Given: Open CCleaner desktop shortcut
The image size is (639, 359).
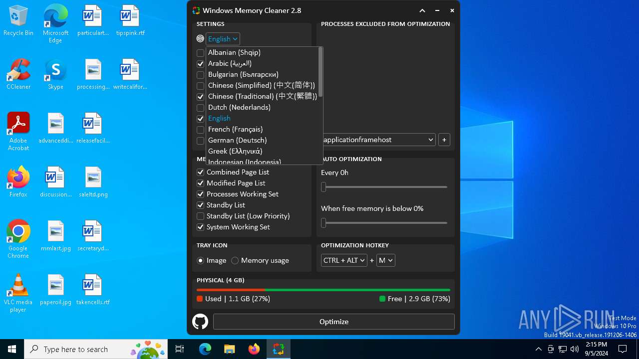Looking at the screenshot, I should (x=18, y=74).
